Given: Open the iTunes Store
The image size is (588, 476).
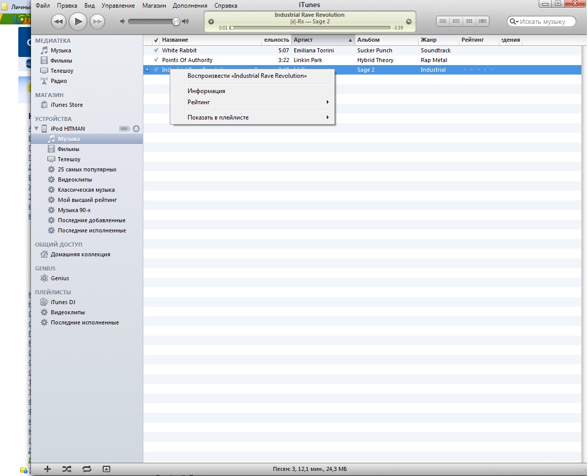Looking at the screenshot, I should coord(67,105).
